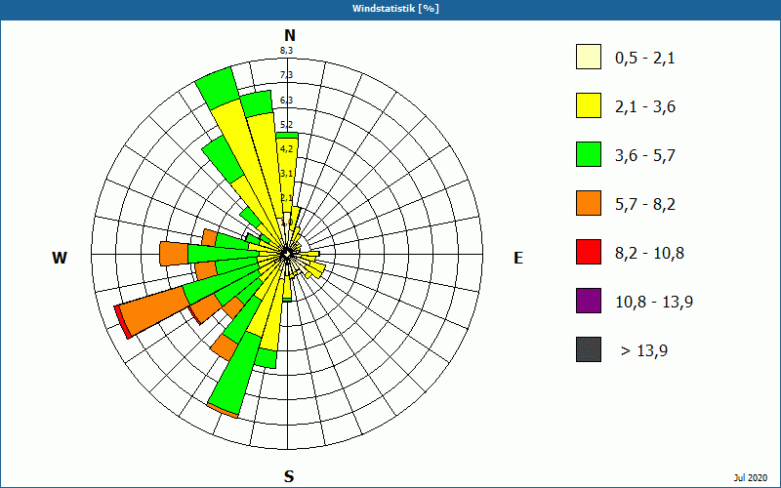
Task: Click the W compass label
Action: tap(60, 258)
